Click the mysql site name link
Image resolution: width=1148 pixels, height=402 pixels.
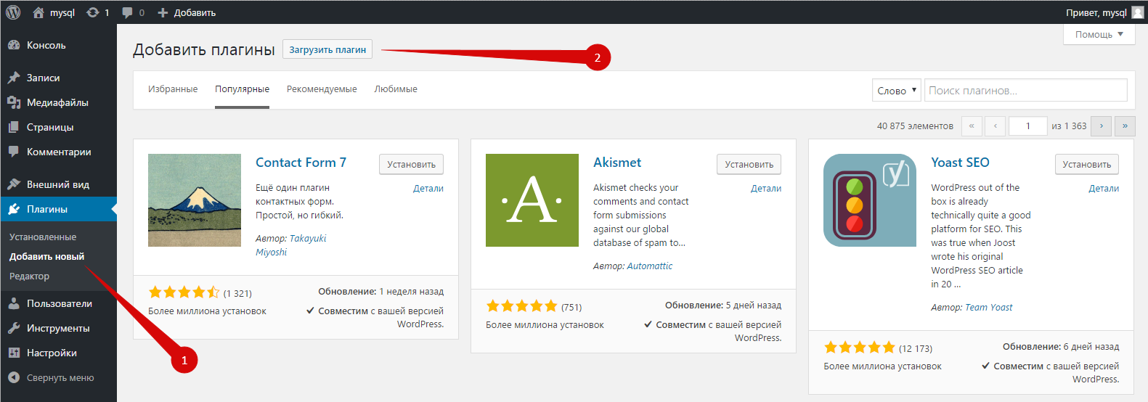[62, 12]
